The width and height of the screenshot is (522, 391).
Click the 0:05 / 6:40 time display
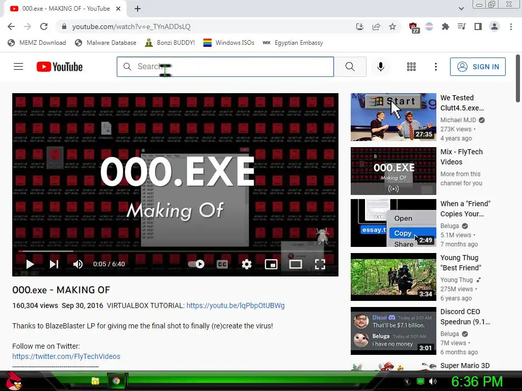109,264
